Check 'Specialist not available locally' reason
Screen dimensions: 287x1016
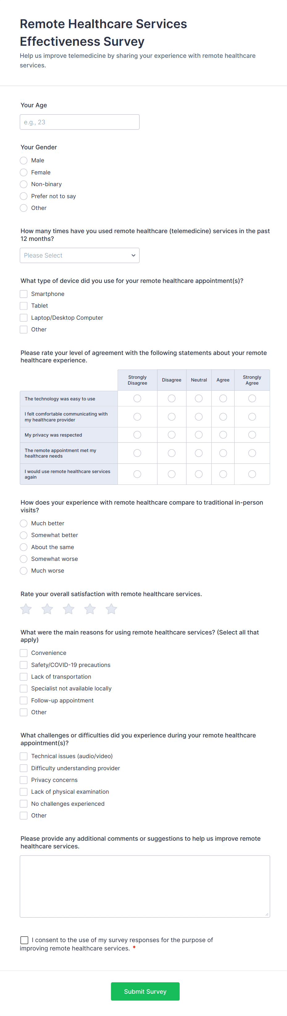23,688
